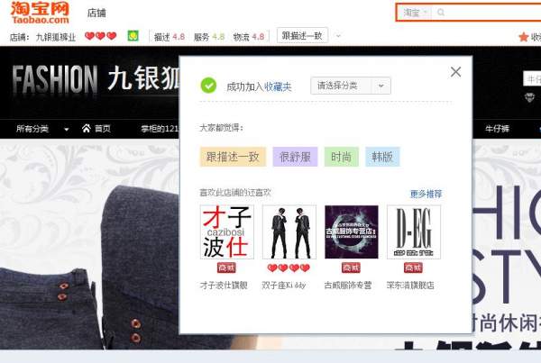Expand the 所有分类 menu arrow

pos(67,130)
